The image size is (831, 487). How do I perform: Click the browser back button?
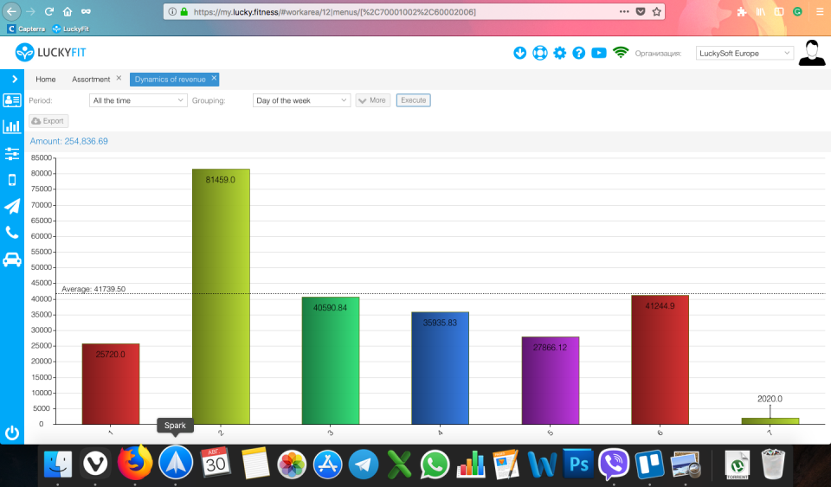(11, 11)
